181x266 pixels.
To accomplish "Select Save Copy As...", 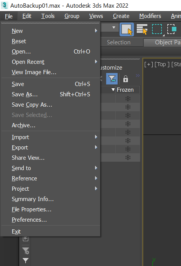I will (x=50, y=105).
